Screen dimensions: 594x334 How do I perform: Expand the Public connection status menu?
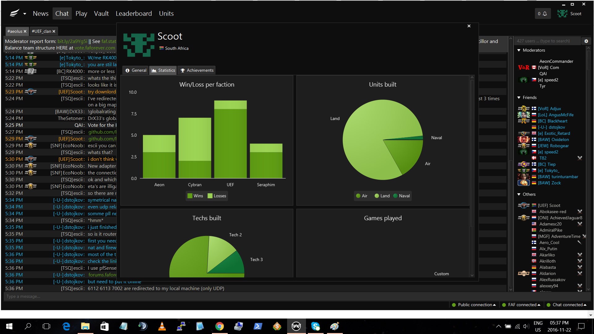(x=474, y=305)
